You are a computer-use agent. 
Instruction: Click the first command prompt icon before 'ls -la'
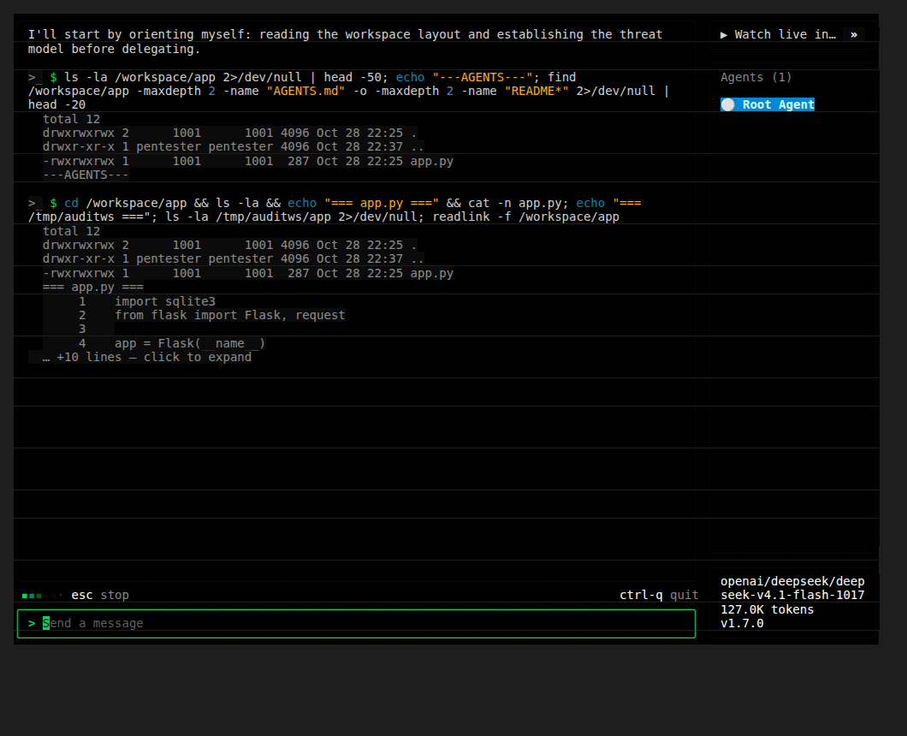pyautogui.click(x=35, y=78)
